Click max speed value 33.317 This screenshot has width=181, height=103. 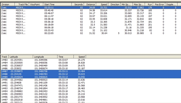point(140,13)
